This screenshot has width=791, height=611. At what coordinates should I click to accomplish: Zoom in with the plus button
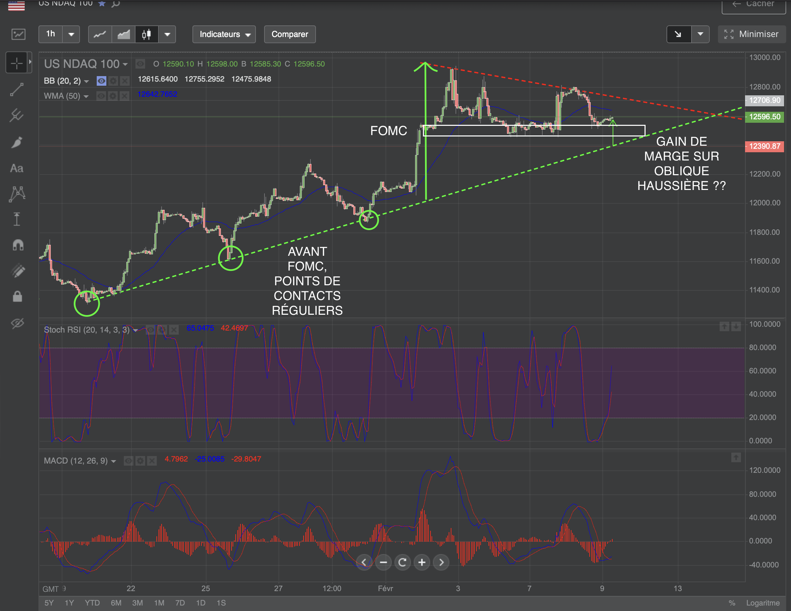click(x=422, y=562)
